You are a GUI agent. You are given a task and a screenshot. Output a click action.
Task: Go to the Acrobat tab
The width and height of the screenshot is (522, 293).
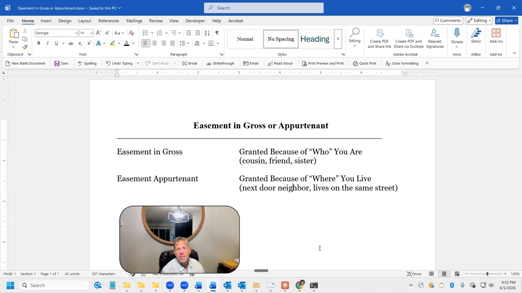tap(236, 21)
